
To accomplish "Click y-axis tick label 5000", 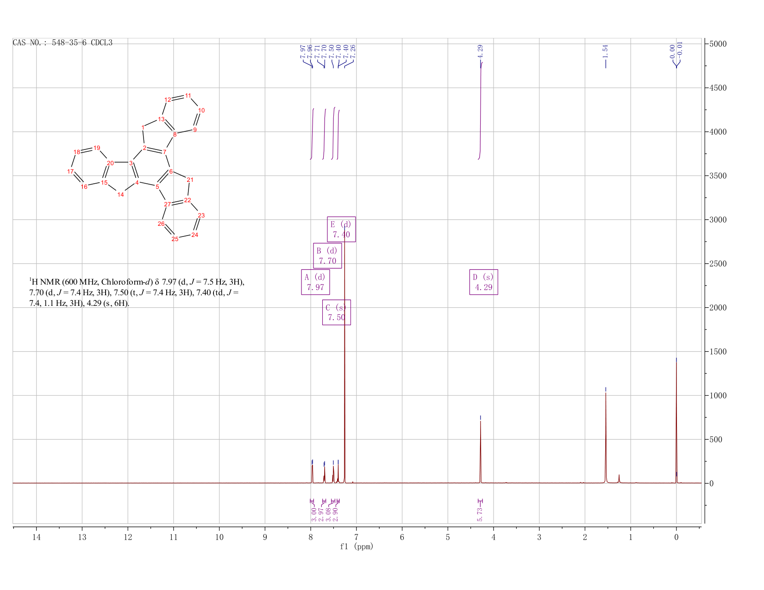I will coord(718,44).
